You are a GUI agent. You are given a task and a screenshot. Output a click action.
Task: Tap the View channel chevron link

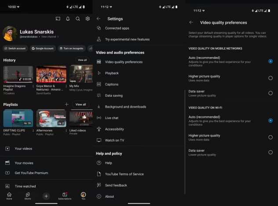click(50, 36)
